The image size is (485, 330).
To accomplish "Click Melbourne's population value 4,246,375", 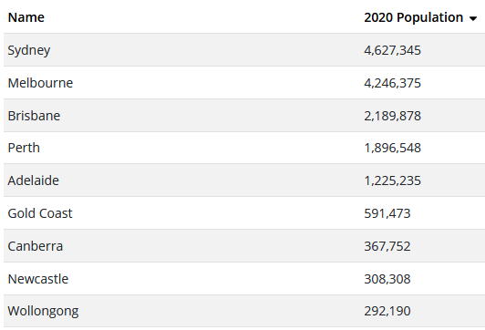I will point(393,83).
